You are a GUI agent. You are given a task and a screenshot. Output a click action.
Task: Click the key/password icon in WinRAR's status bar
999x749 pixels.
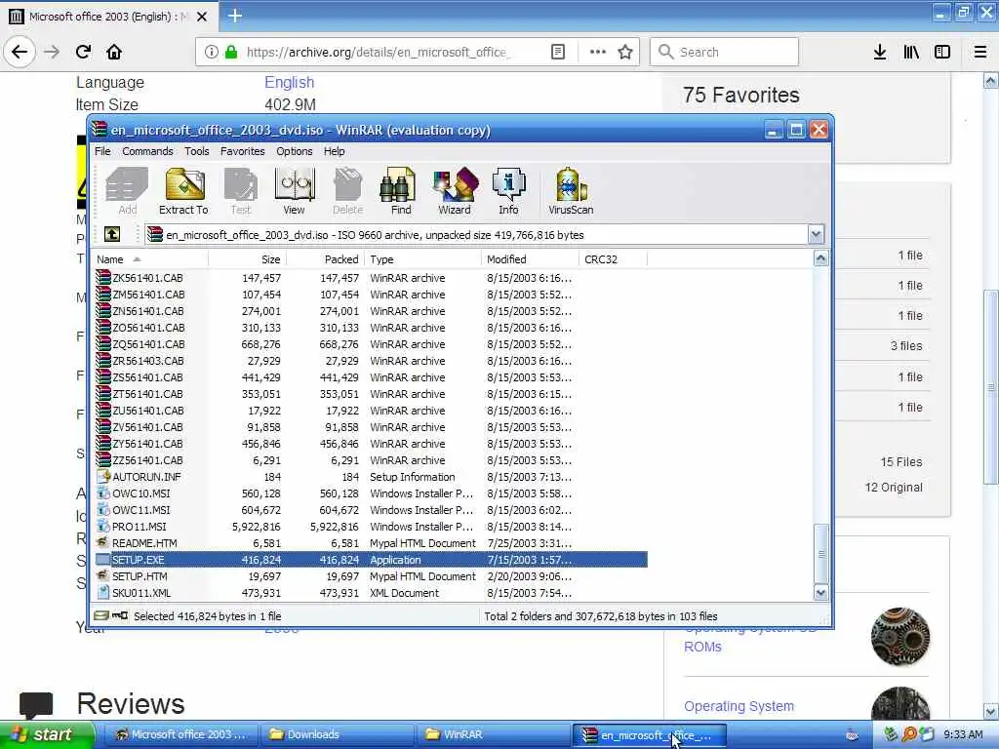120,616
